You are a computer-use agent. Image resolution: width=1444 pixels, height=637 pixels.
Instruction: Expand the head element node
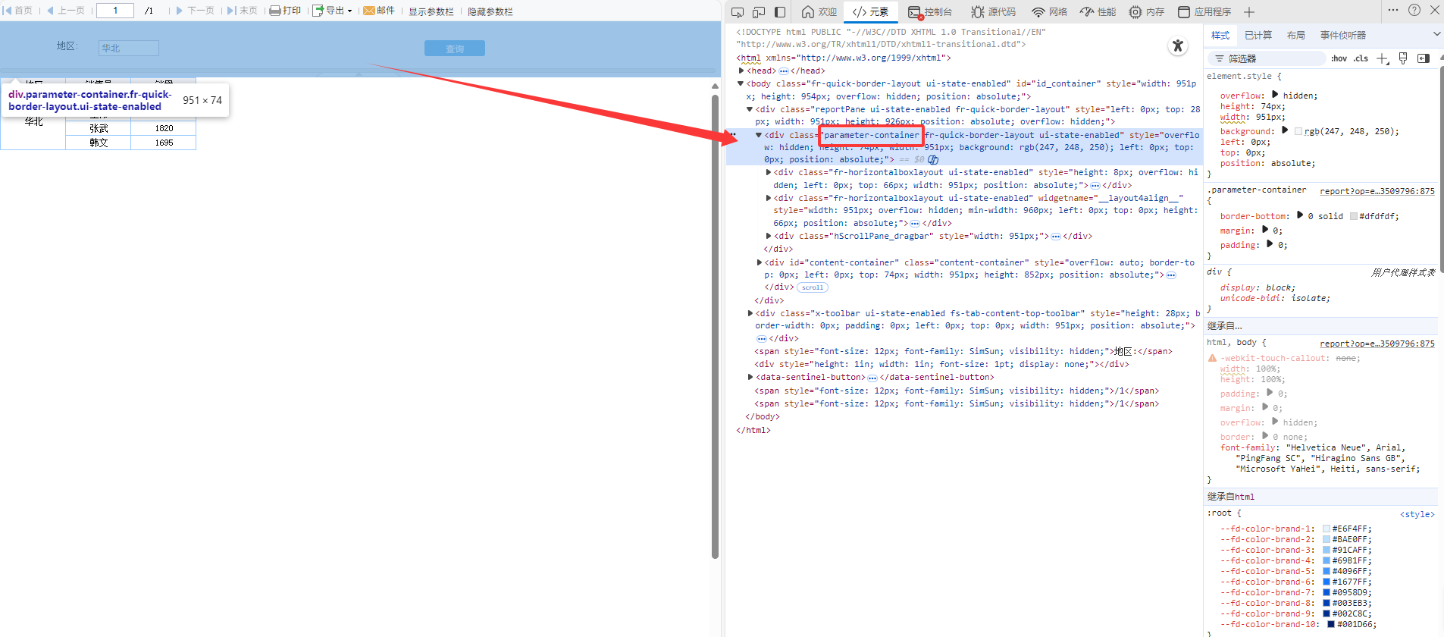coord(741,71)
